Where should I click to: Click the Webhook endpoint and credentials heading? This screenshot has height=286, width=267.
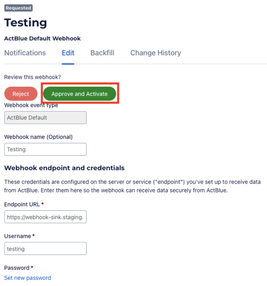(x=64, y=168)
